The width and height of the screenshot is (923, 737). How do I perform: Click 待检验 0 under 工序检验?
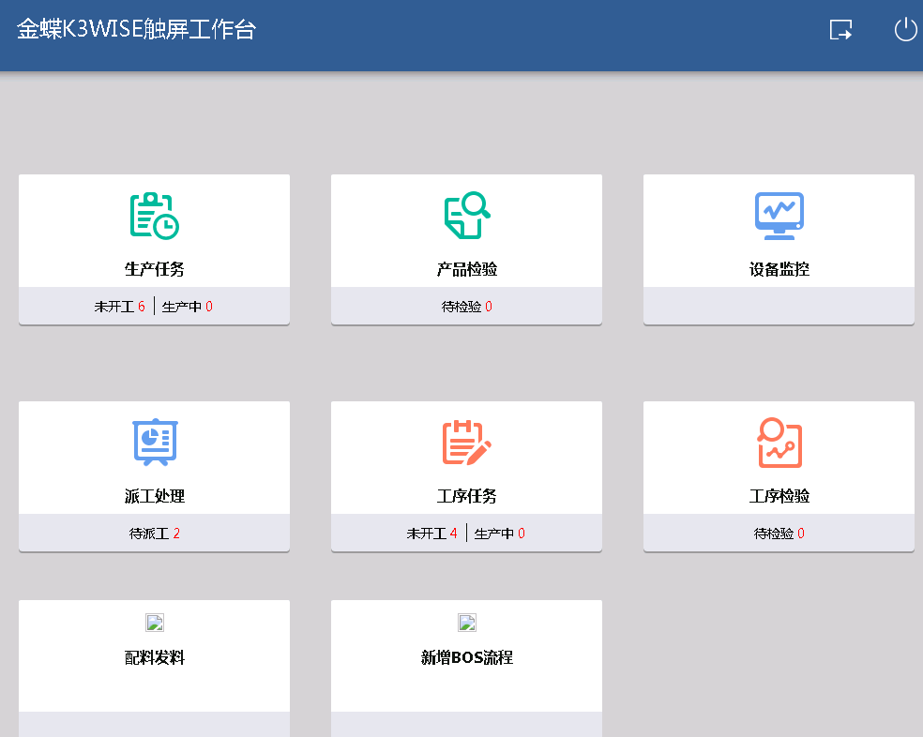[x=779, y=534]
